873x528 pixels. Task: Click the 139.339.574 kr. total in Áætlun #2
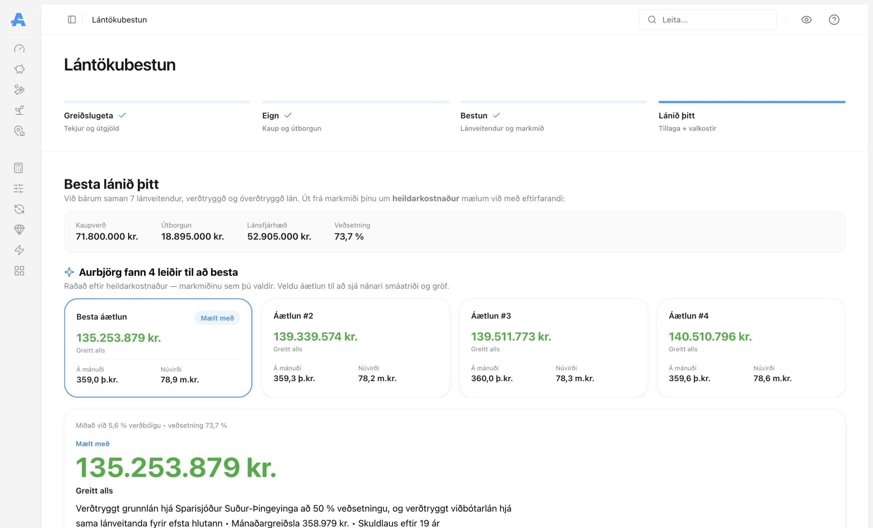[315, 336]
